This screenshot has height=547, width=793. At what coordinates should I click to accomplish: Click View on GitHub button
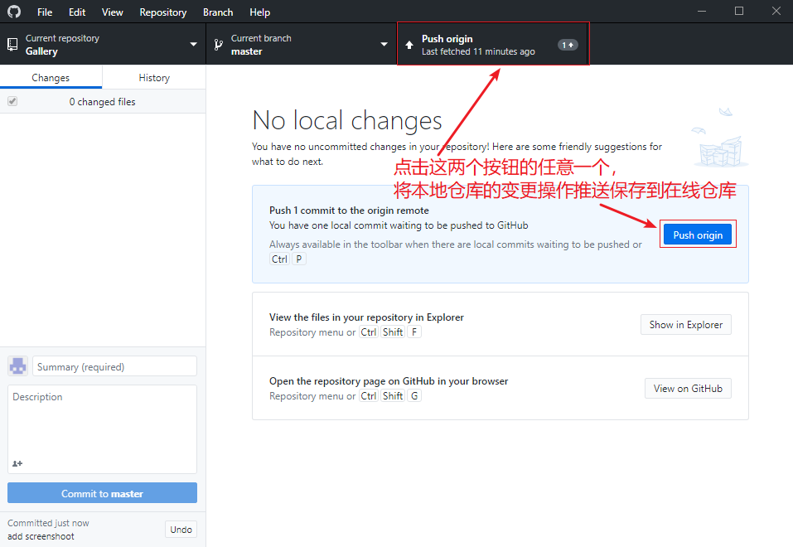(x=688, y=388)
